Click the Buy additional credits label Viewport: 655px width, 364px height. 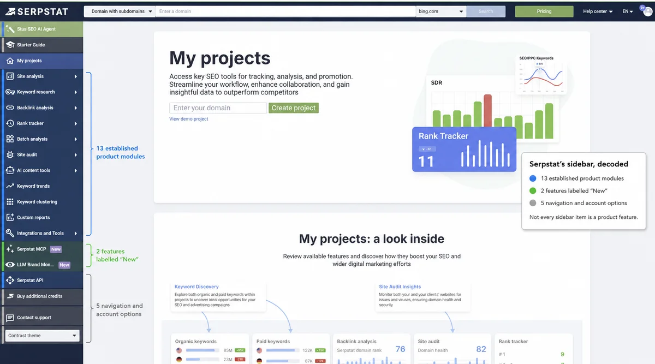click(x=40, y=296)
